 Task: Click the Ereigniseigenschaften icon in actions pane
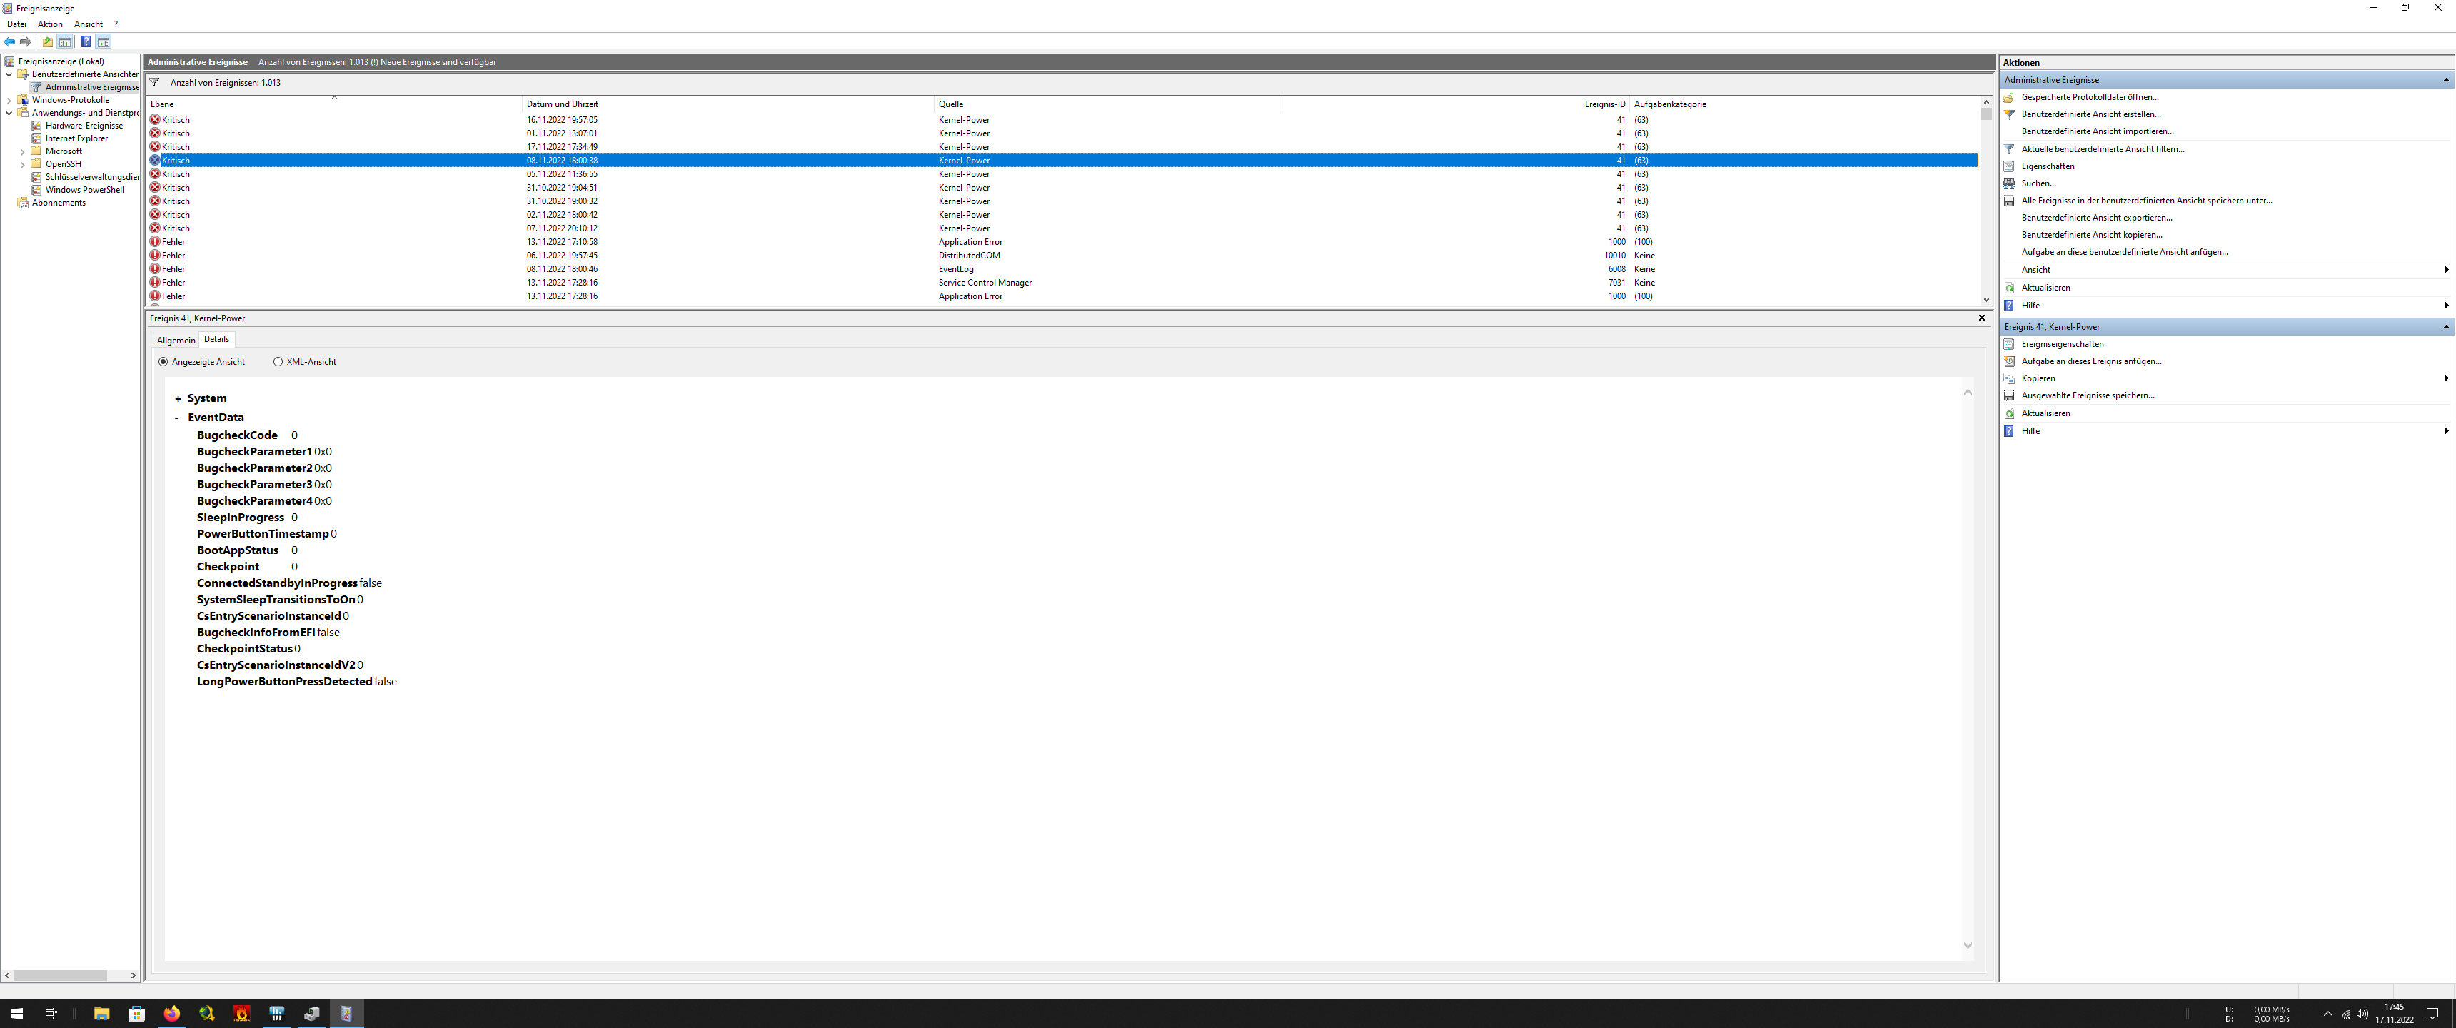point(2009,344)
